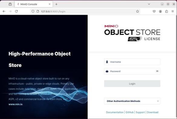Click the Login button
177x119 pixels.
click(132, 84)
